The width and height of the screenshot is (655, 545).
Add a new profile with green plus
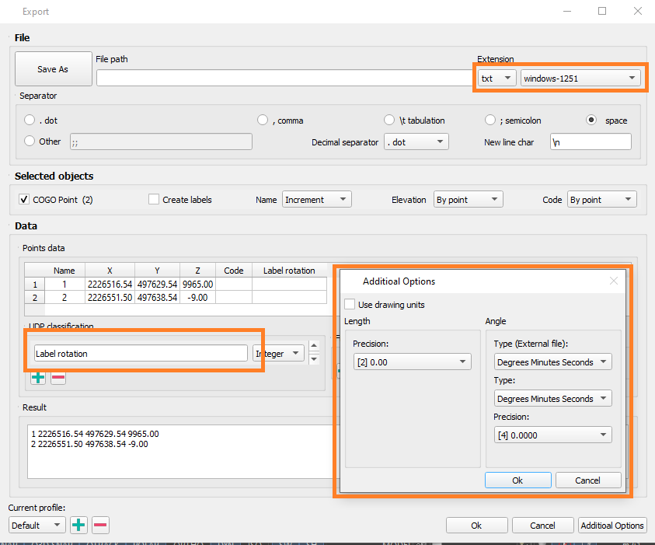point(78,525)
